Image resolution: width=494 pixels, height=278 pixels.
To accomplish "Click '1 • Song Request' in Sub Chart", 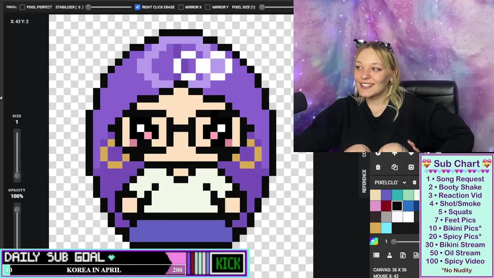I will pyautogui.click(x=455, y=179).
